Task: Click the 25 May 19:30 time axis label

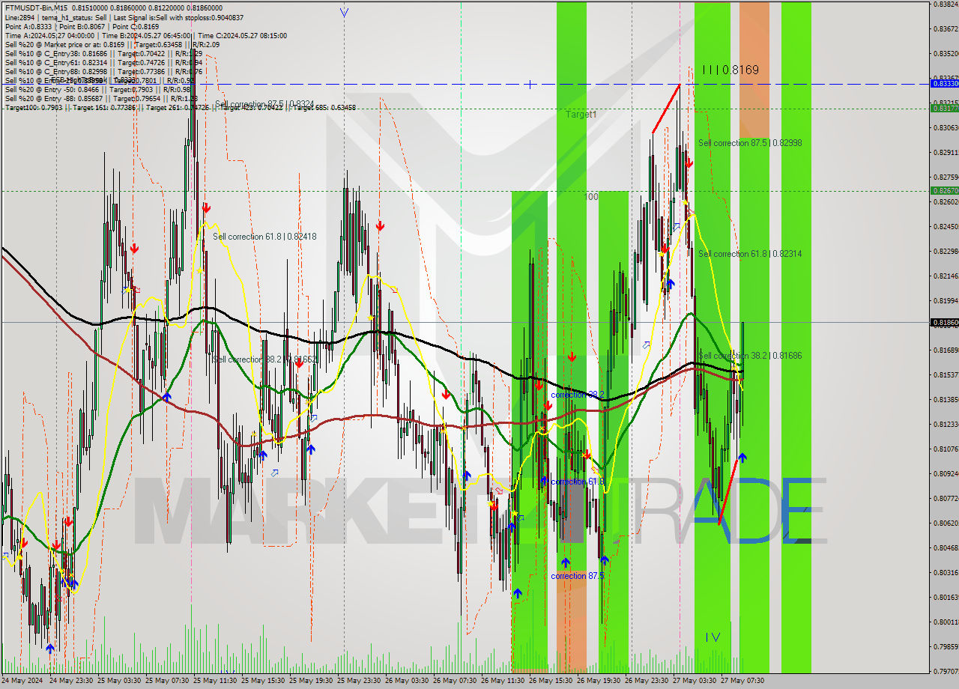Action: 312,681
